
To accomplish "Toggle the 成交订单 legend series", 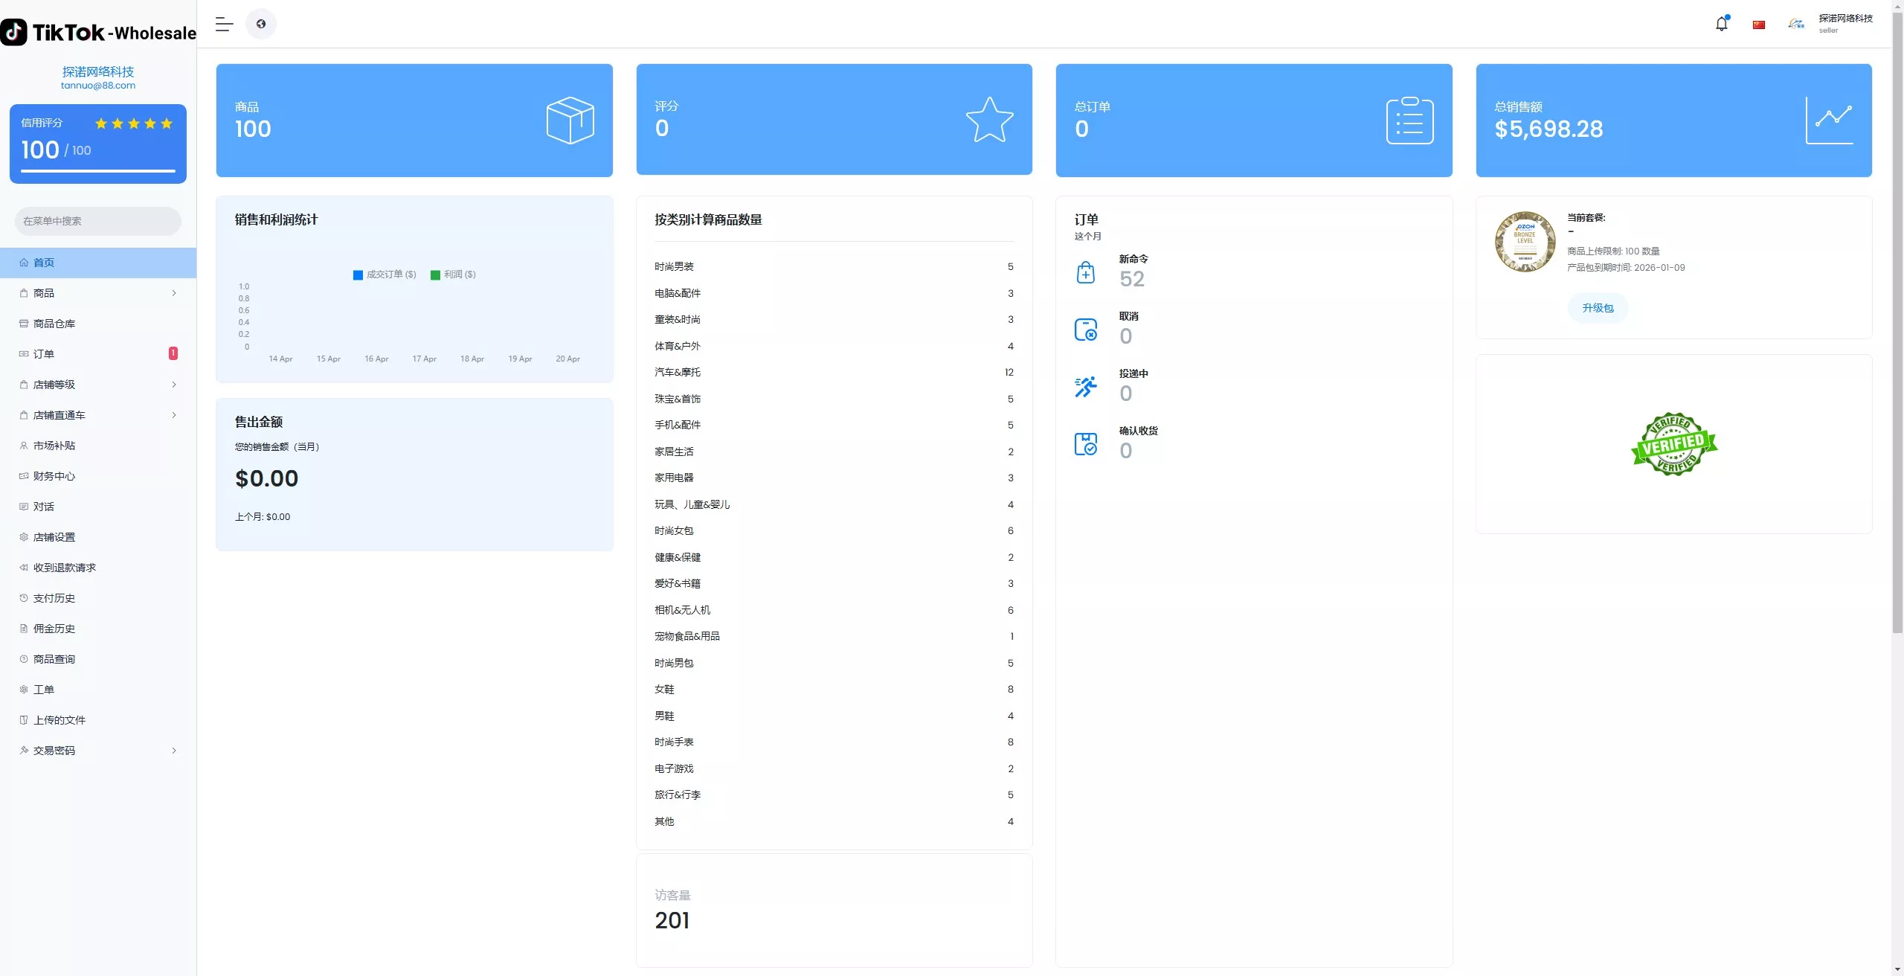I will click(x=385, y=274).
